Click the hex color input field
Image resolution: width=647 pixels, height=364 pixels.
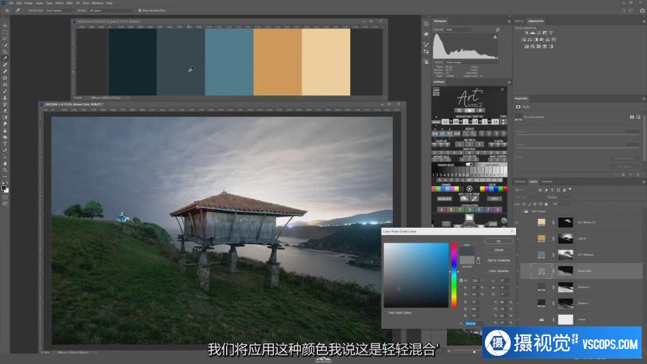474,324
